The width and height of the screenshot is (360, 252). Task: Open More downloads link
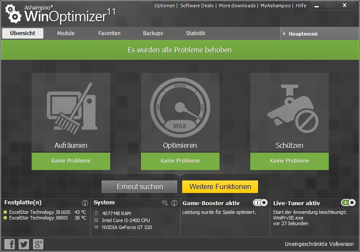click(237, 6)
